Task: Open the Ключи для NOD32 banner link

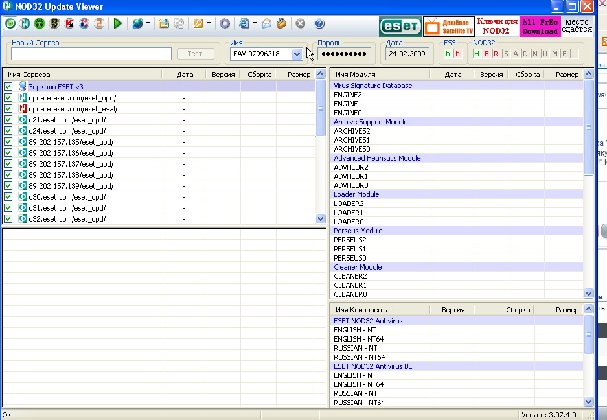Action: tap(498, 27)
